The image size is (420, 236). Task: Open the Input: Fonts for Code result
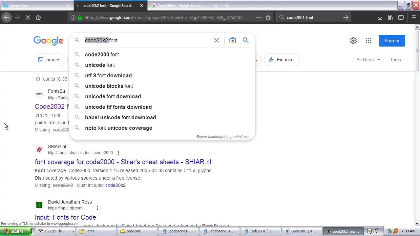[65, 217]
